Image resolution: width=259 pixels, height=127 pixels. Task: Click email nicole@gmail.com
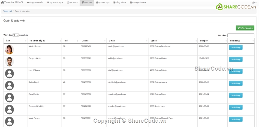coord(116,46)
